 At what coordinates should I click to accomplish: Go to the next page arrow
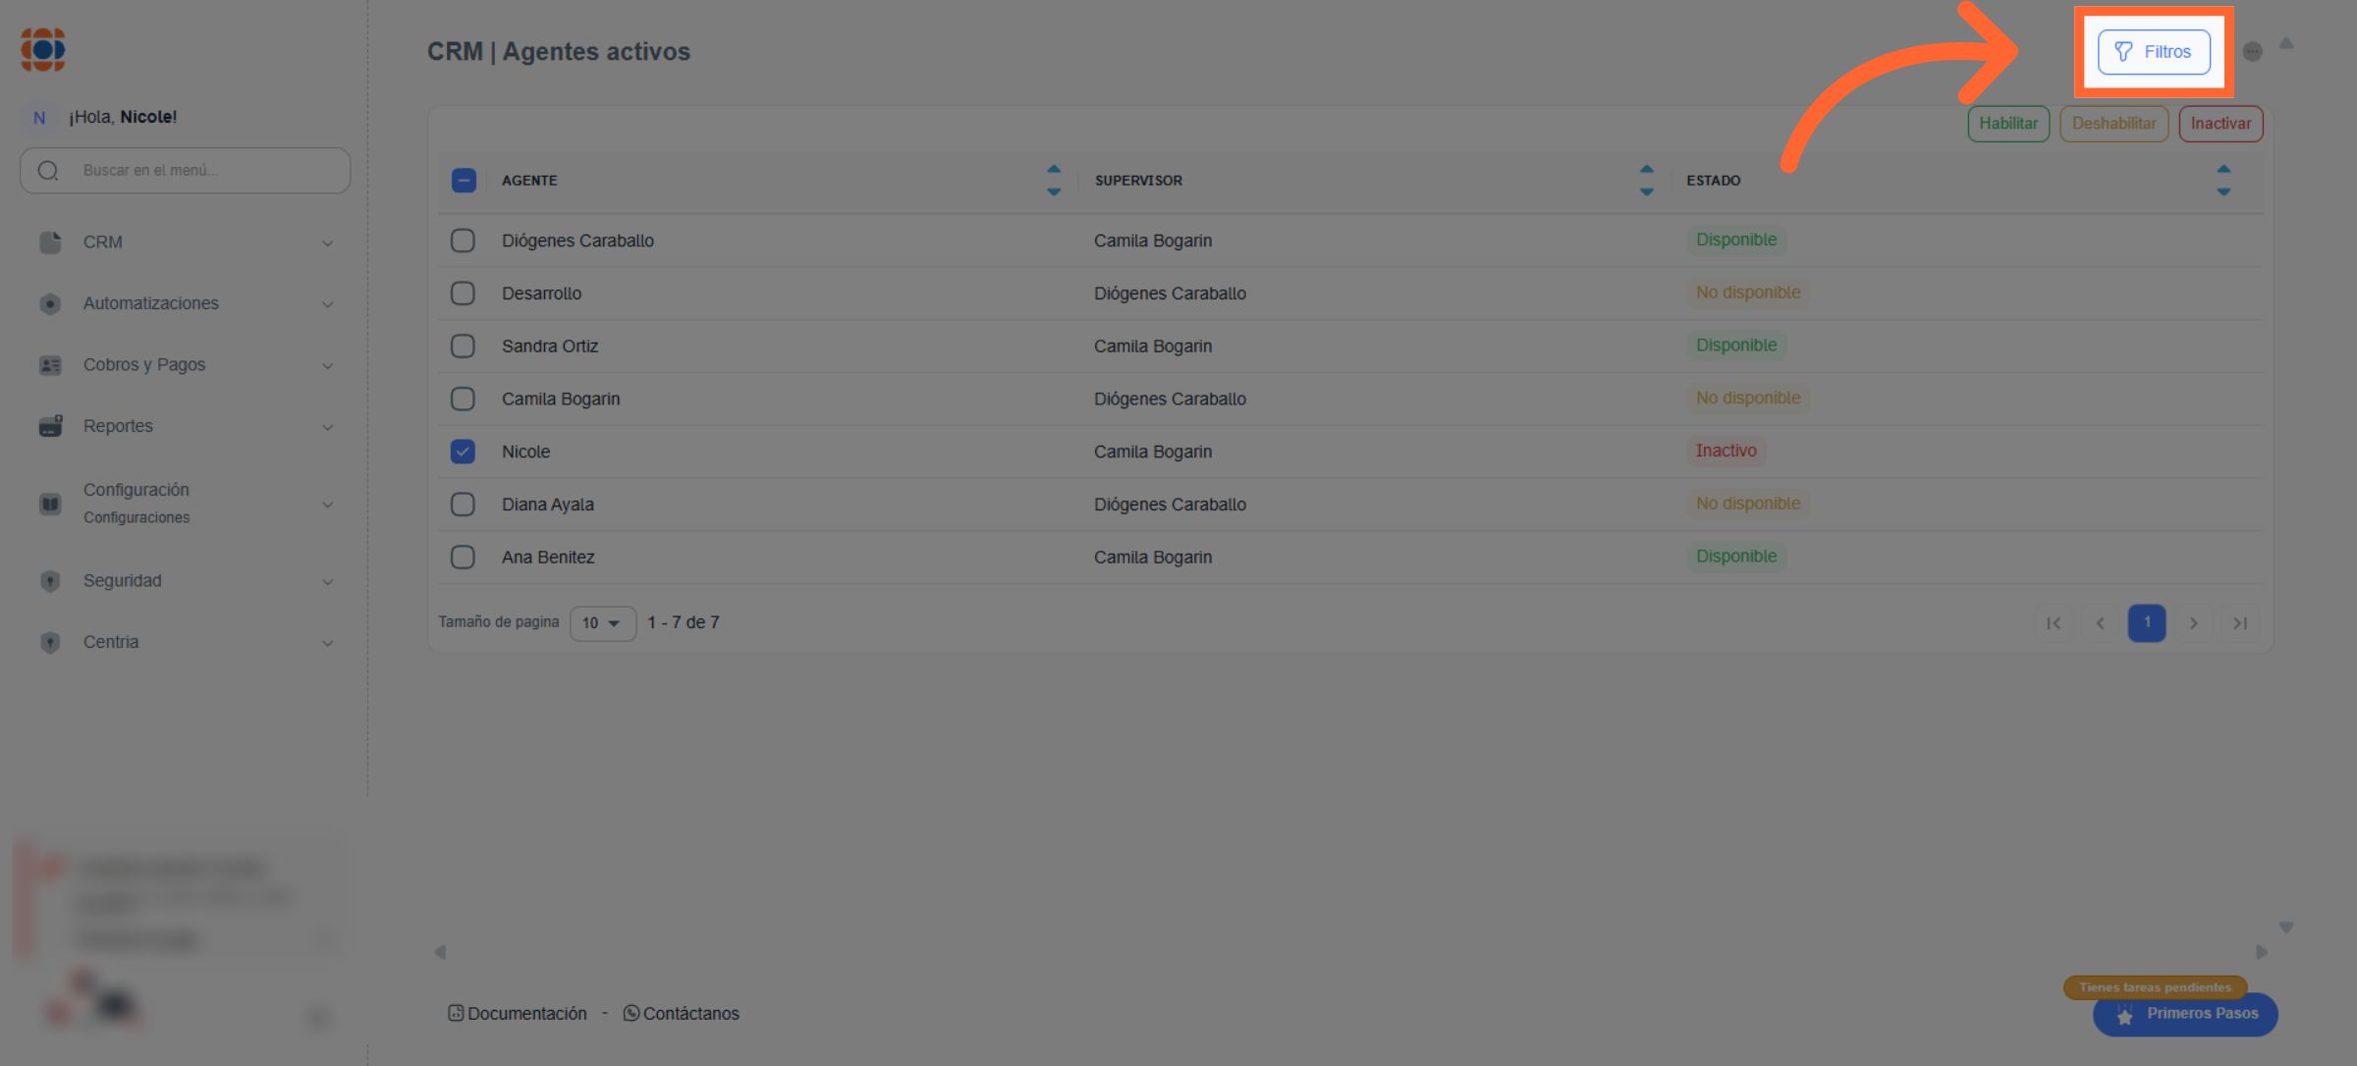pos(2193,623)
